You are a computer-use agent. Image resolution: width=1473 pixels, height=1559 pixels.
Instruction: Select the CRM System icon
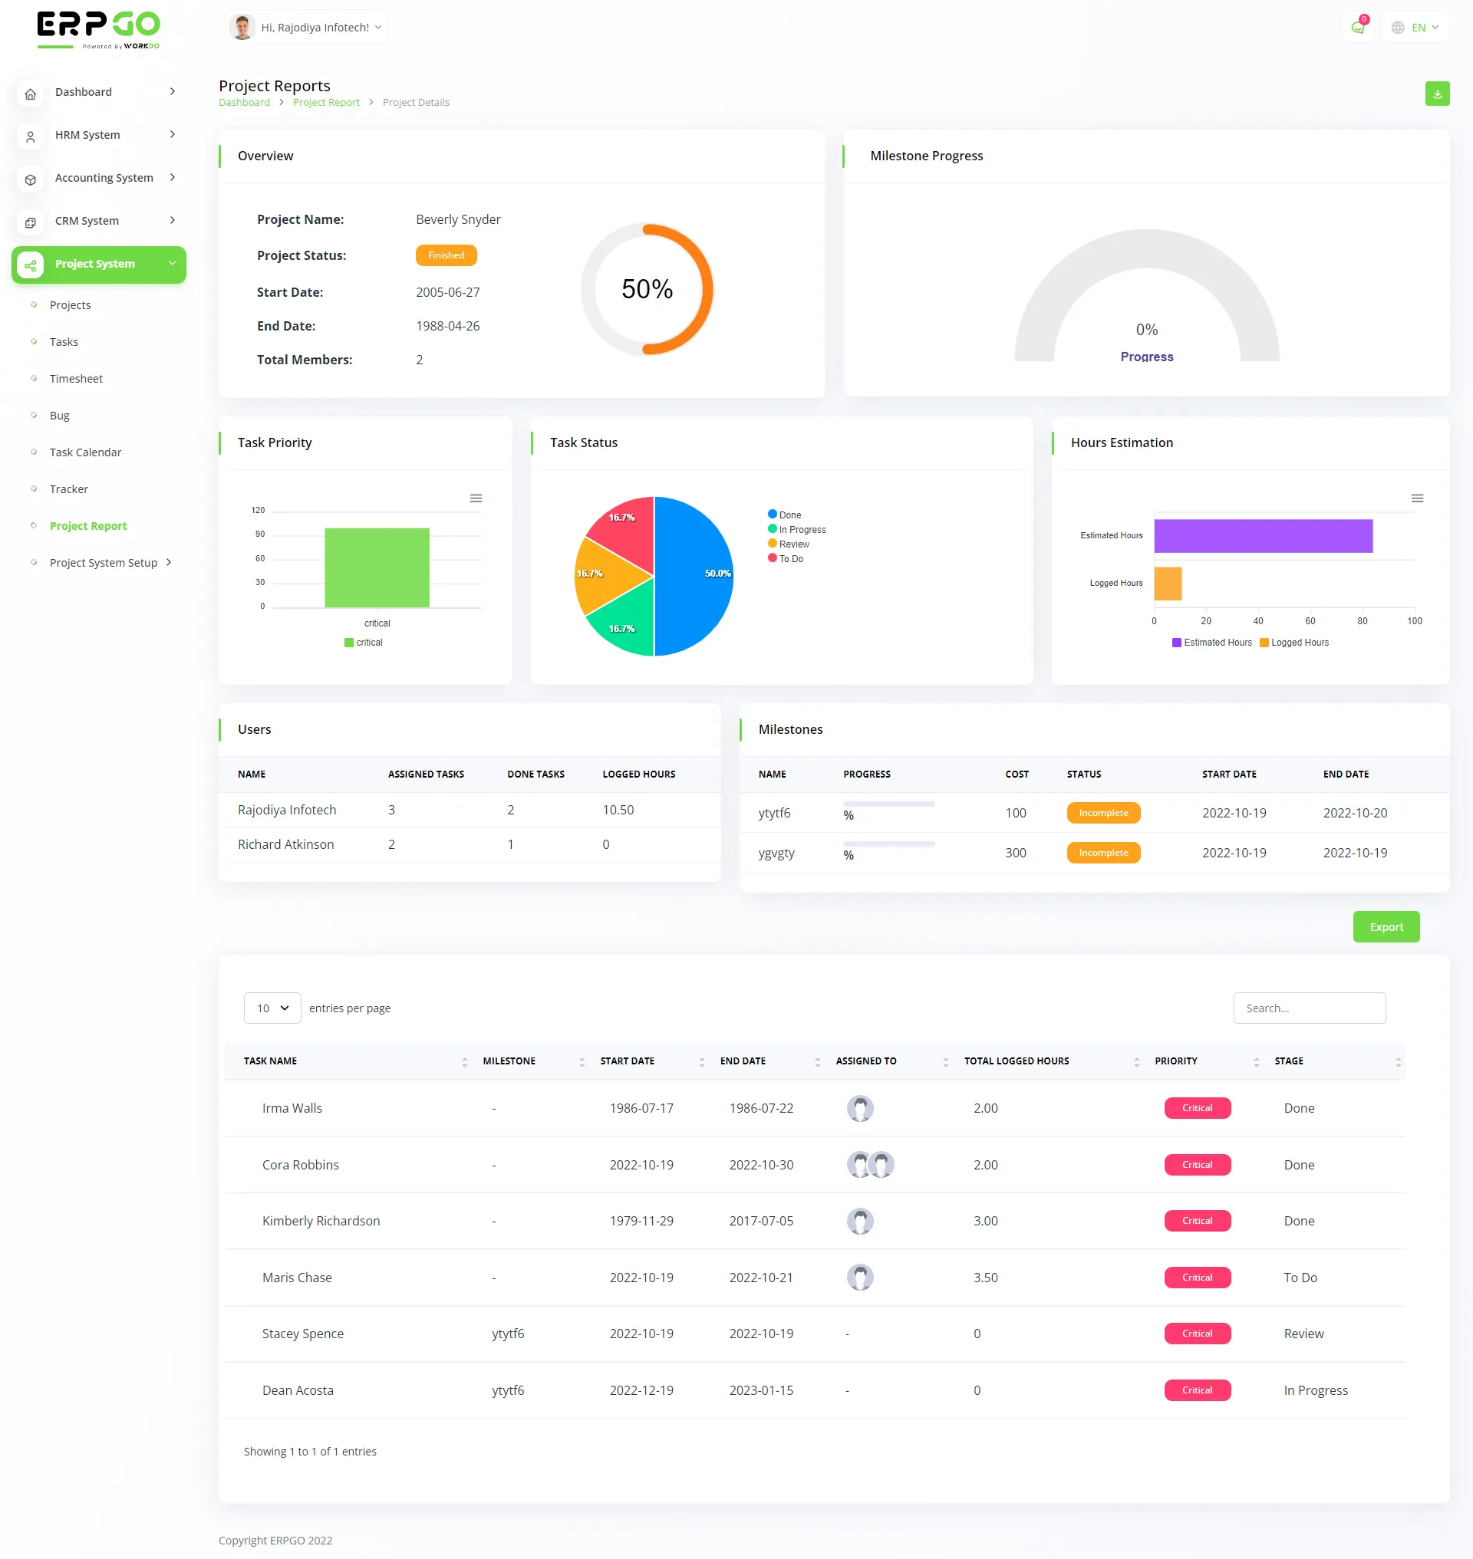point(30,222)
